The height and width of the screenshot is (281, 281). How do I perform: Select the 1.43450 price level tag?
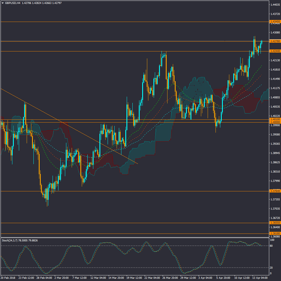coord(275,22)
